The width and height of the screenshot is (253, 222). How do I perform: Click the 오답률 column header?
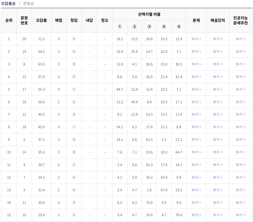point(41,20)
